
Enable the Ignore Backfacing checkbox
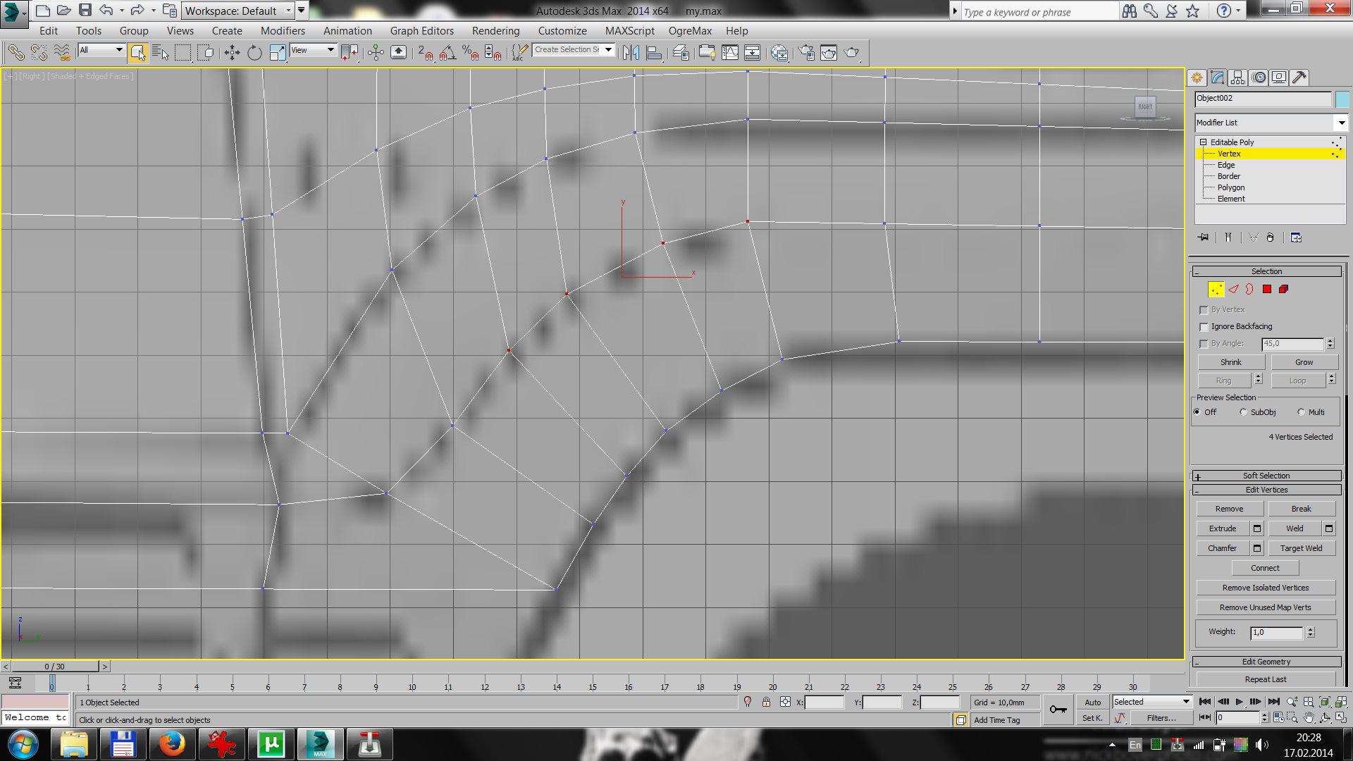tap(1204, 327)
